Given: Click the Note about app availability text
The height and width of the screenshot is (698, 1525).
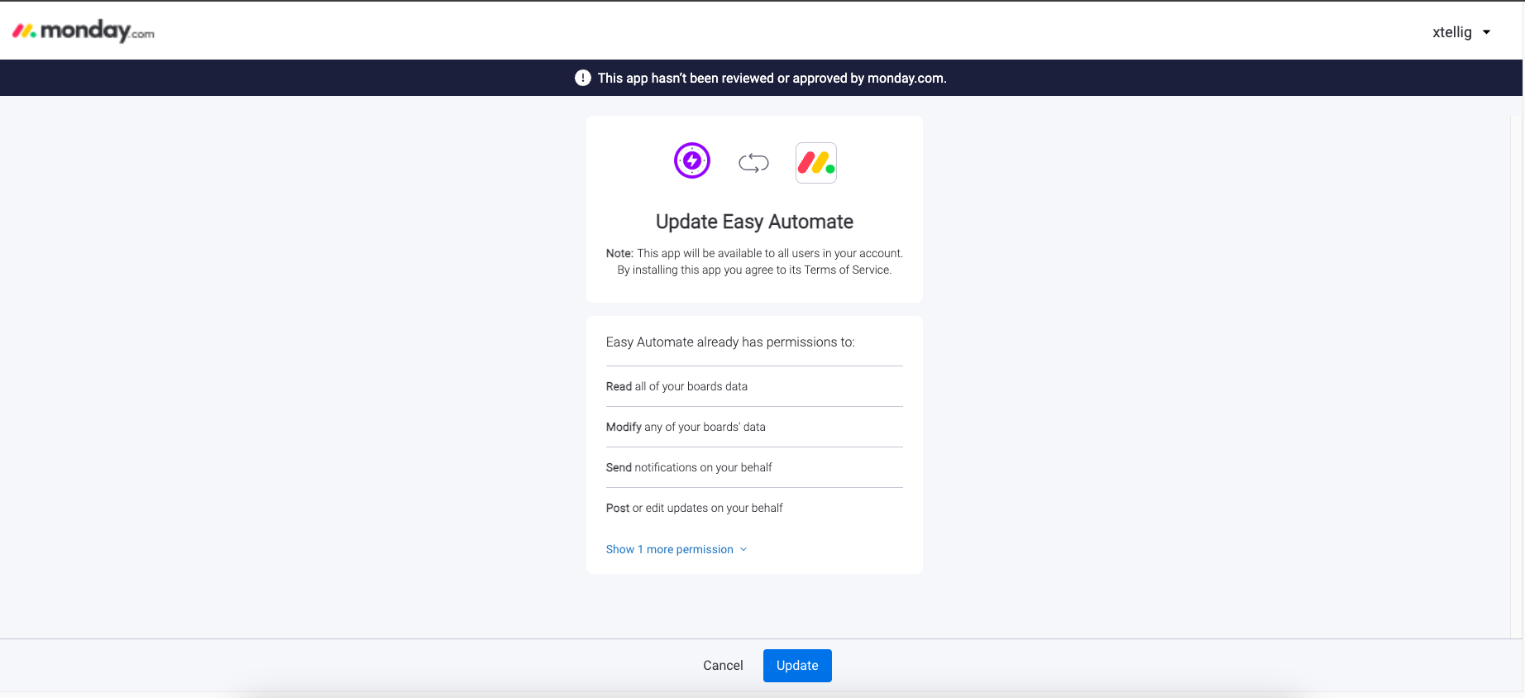Looking at the screenshot, I should click(x=754, y=253).
